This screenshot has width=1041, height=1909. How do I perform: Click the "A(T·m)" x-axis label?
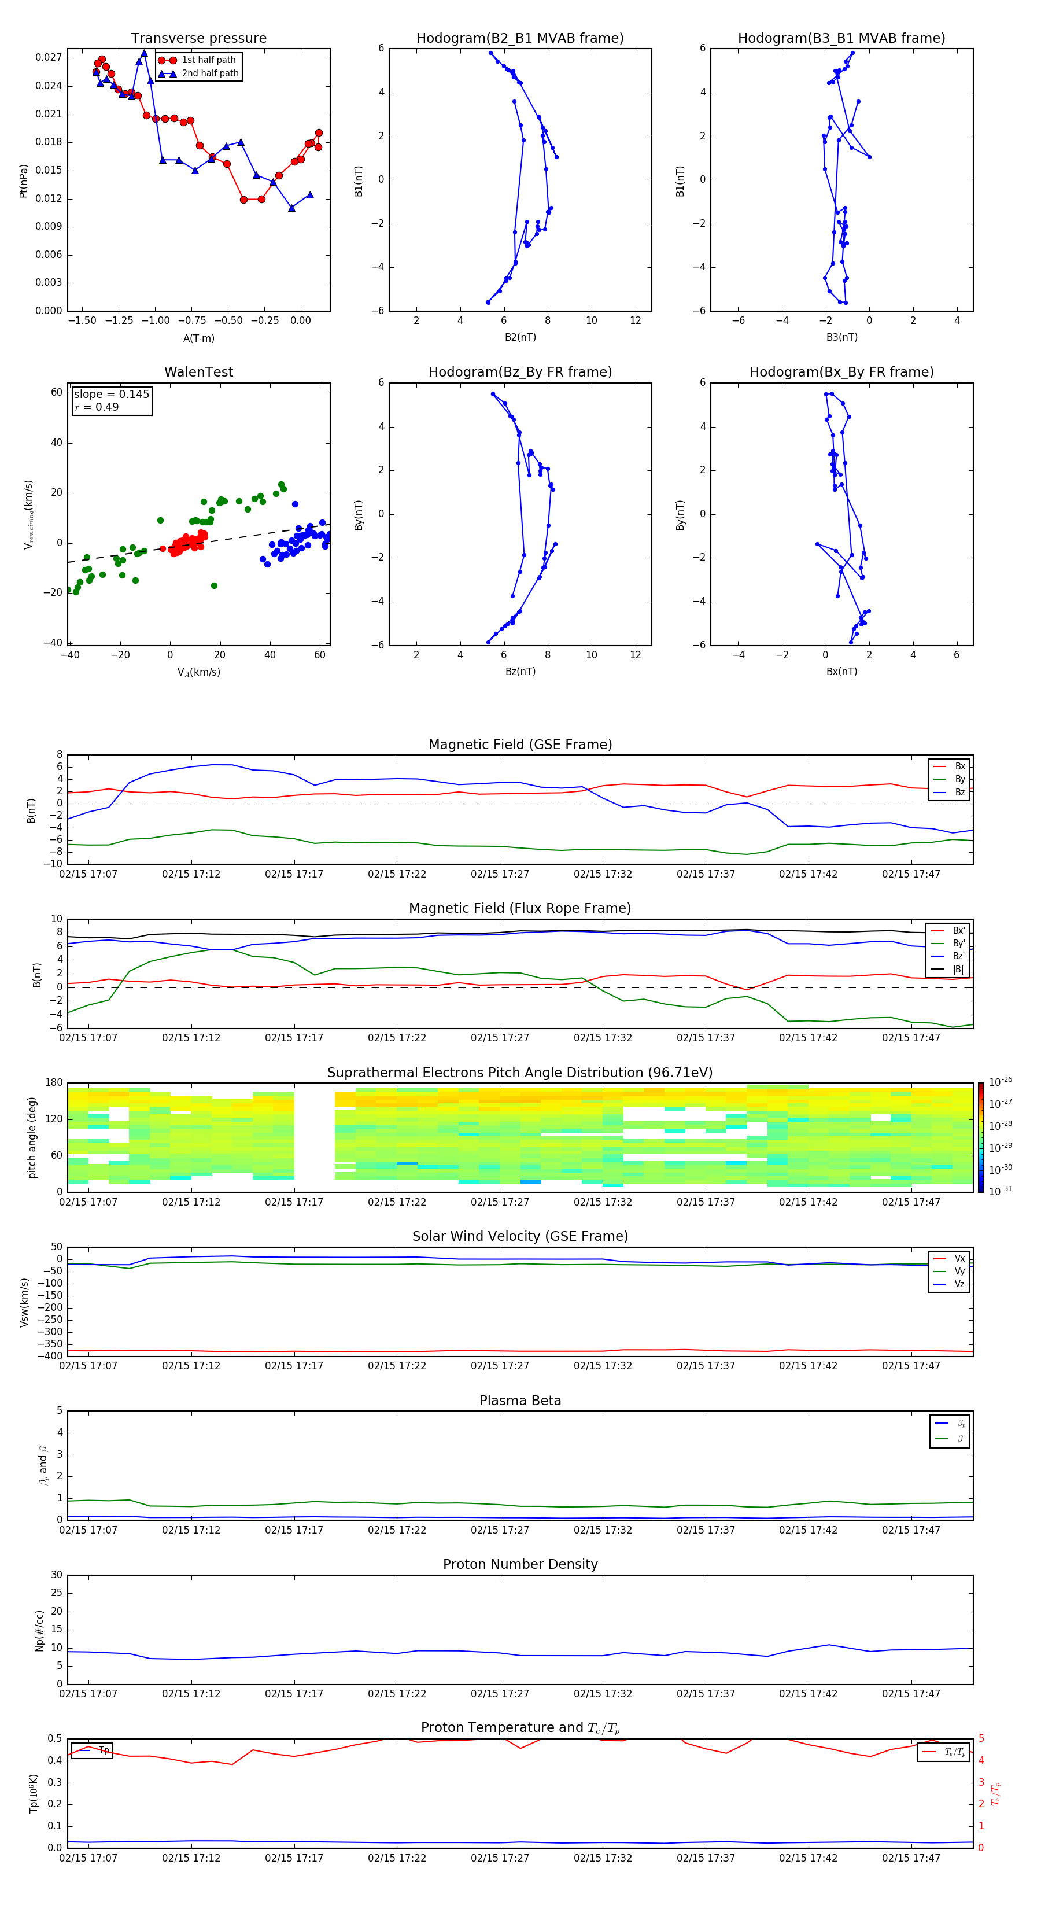(x=198, y=338)
